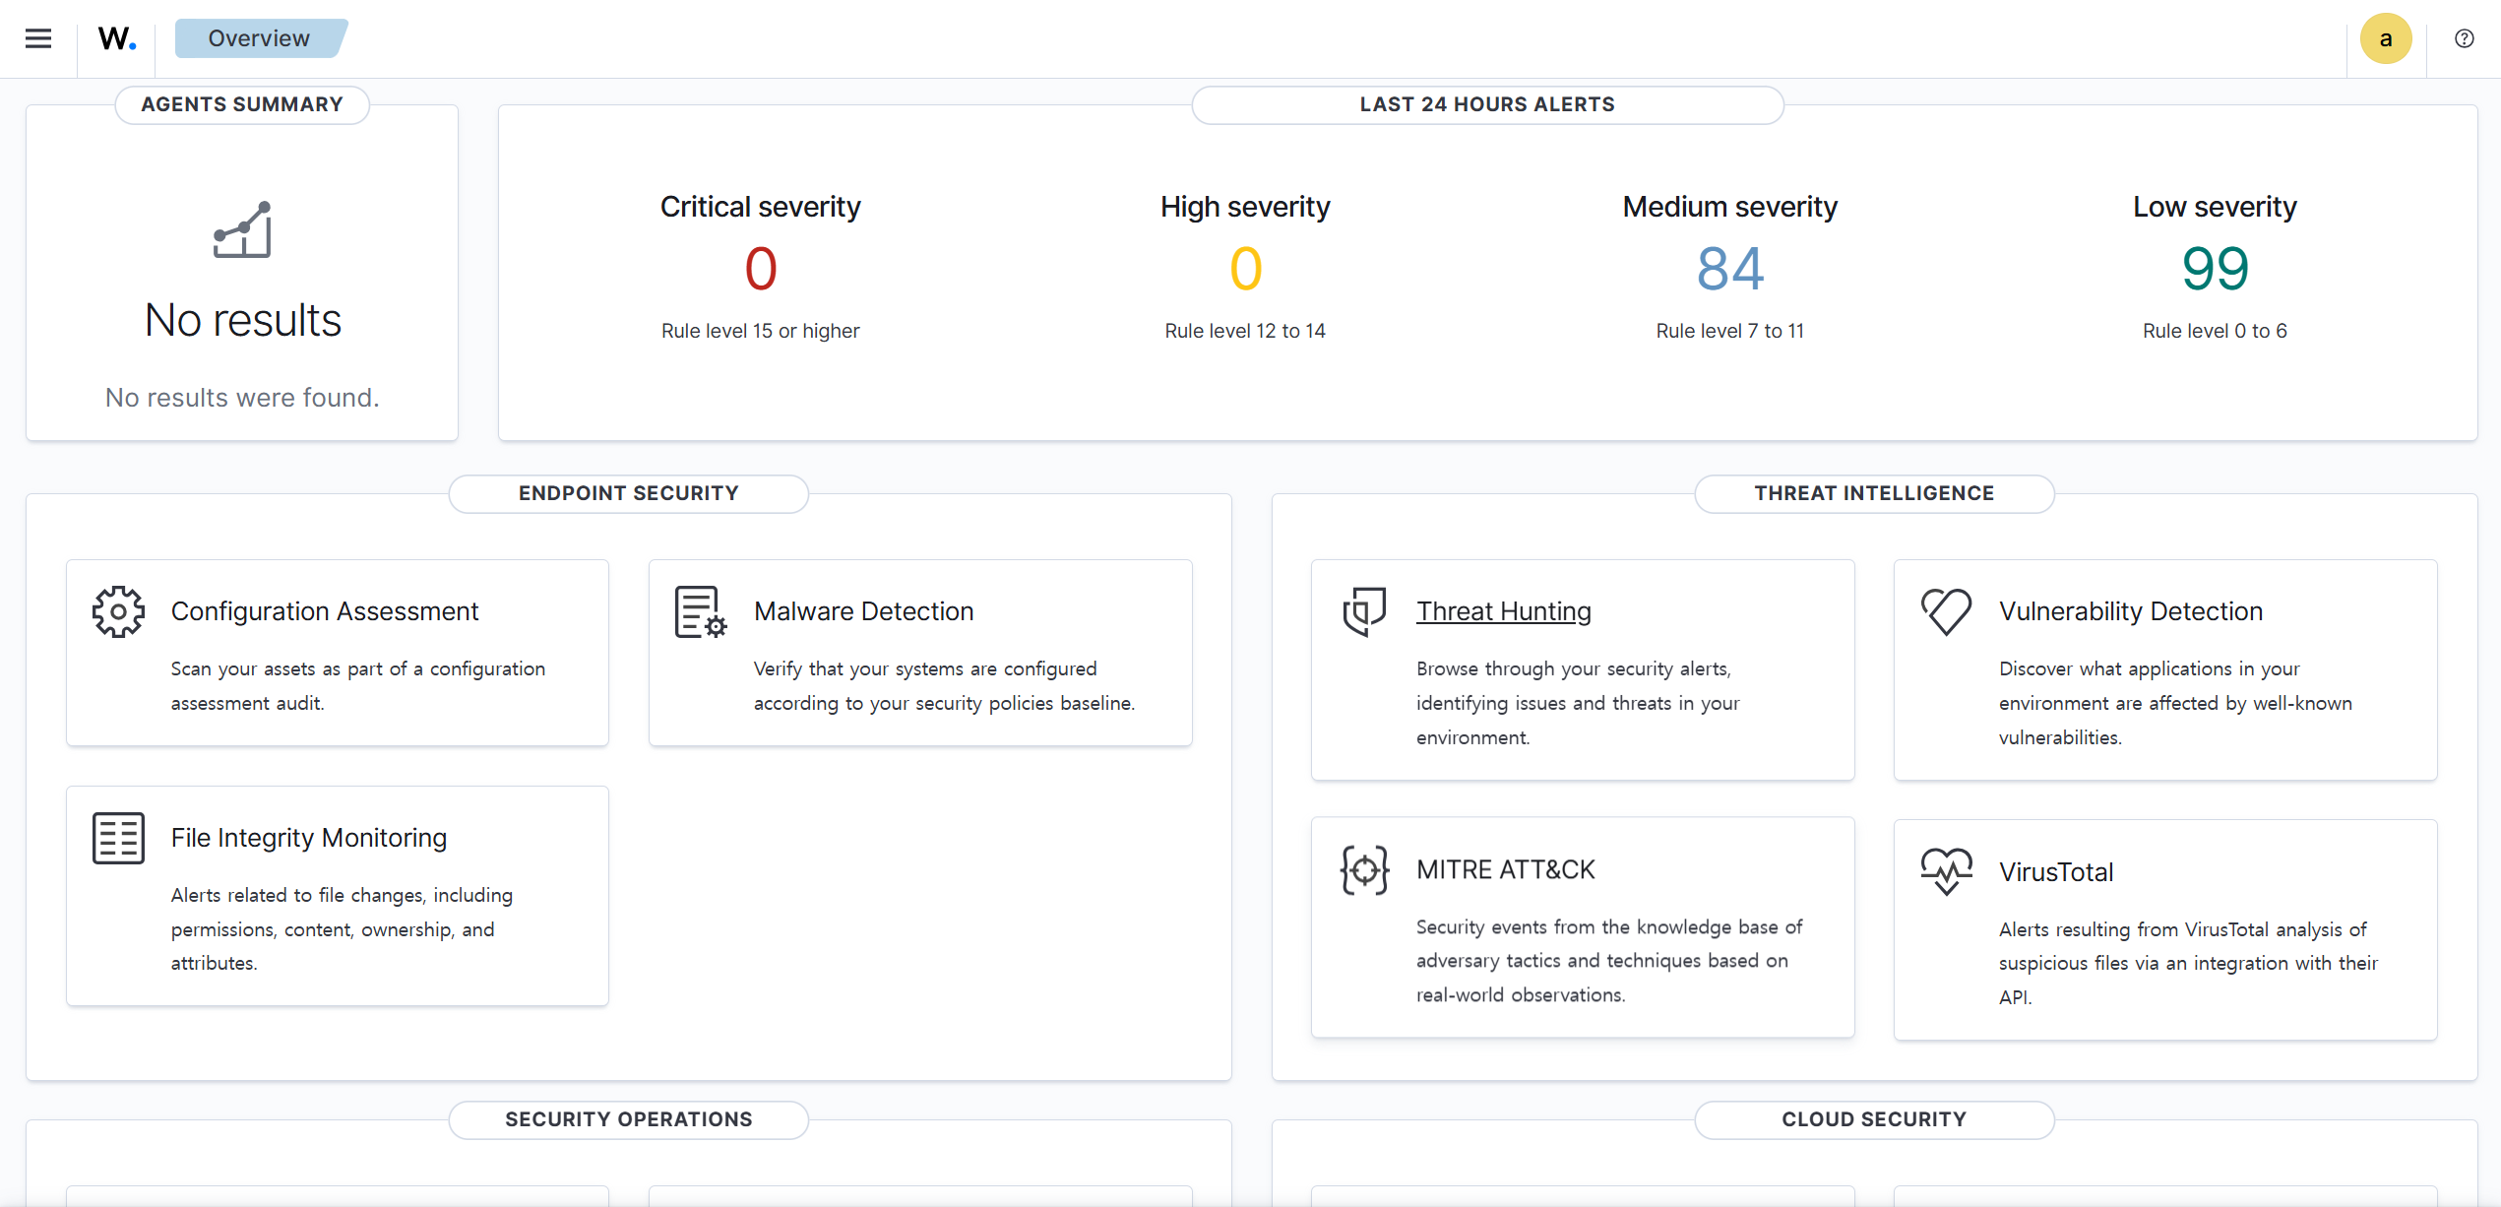The height and width of the screenshot is (1207, 2501).
Task: Click 'No results were found.' message
Action: click(242, 398)
